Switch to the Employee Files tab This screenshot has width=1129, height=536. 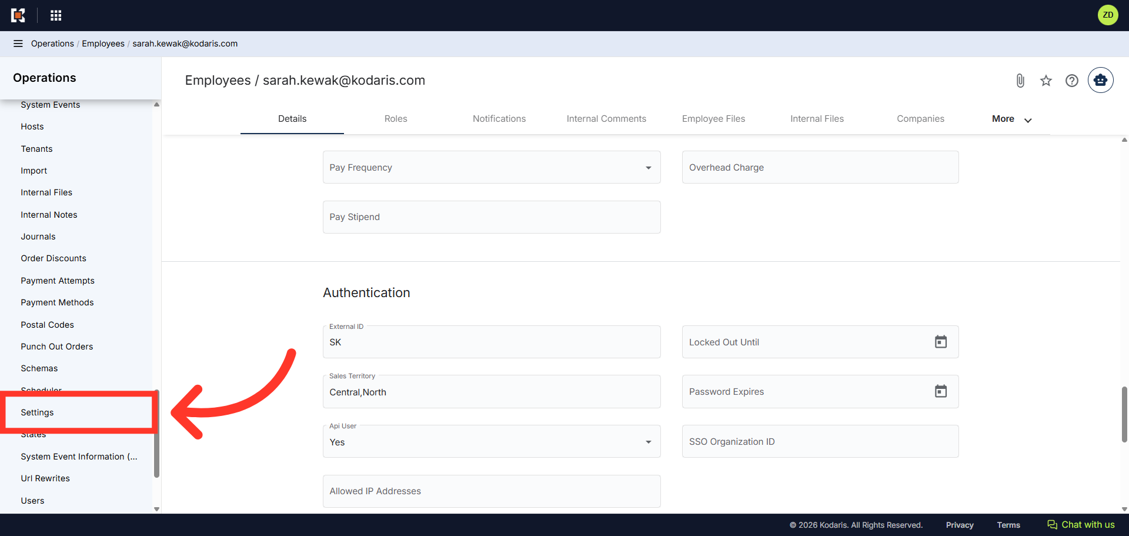(x=713, y=119)
